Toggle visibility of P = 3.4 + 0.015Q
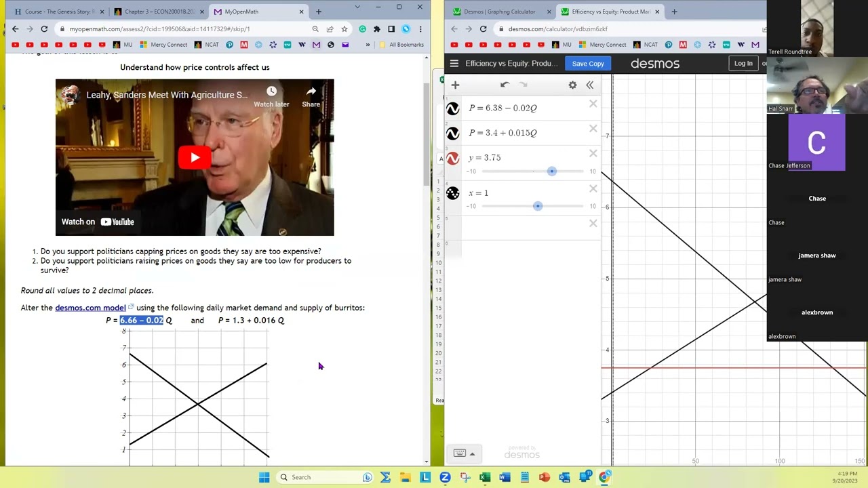Viewport: 868px width, 488px height. click(453, 134)
